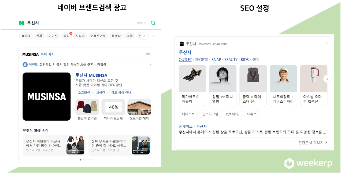The width and height of the screenshot is (341, 173).
Task: Open the dropdown arrow next to keyboard icon
Action: pos(145,23)
